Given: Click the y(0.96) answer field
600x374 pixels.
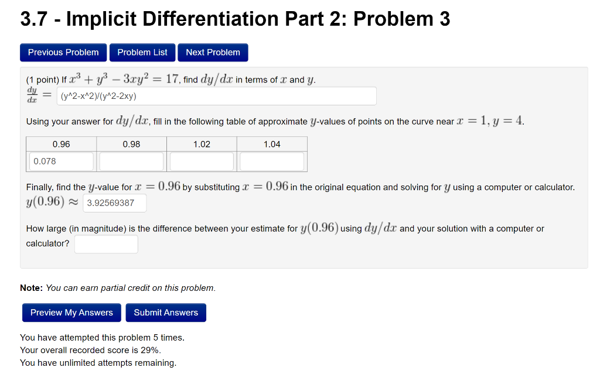Looking at the screenshot, I should [114, 203].
